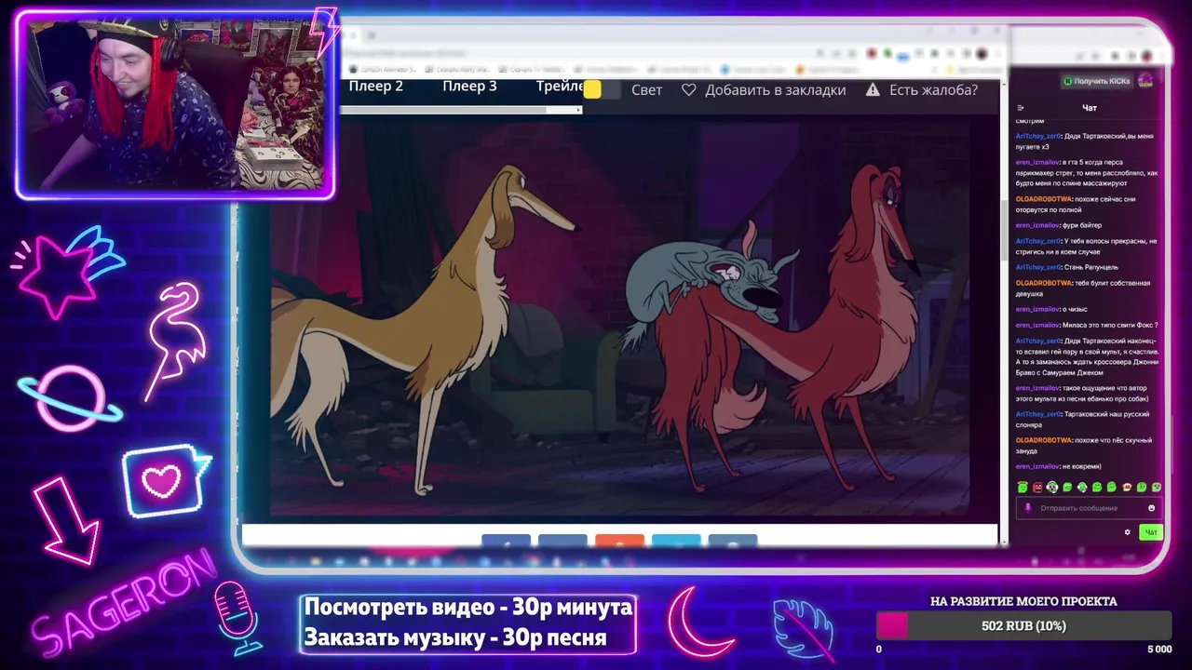
Task: Open the emoji picker smiley in chat input
Action: tap(1151, 508)
